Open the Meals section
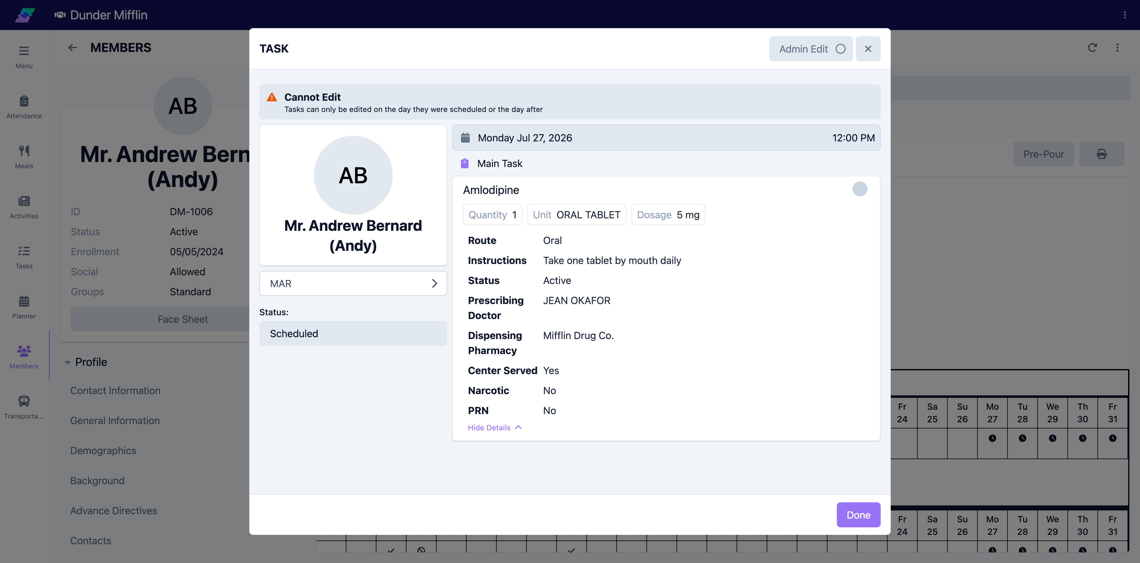This screenshot has width=1140, height=563. point(24,157)
